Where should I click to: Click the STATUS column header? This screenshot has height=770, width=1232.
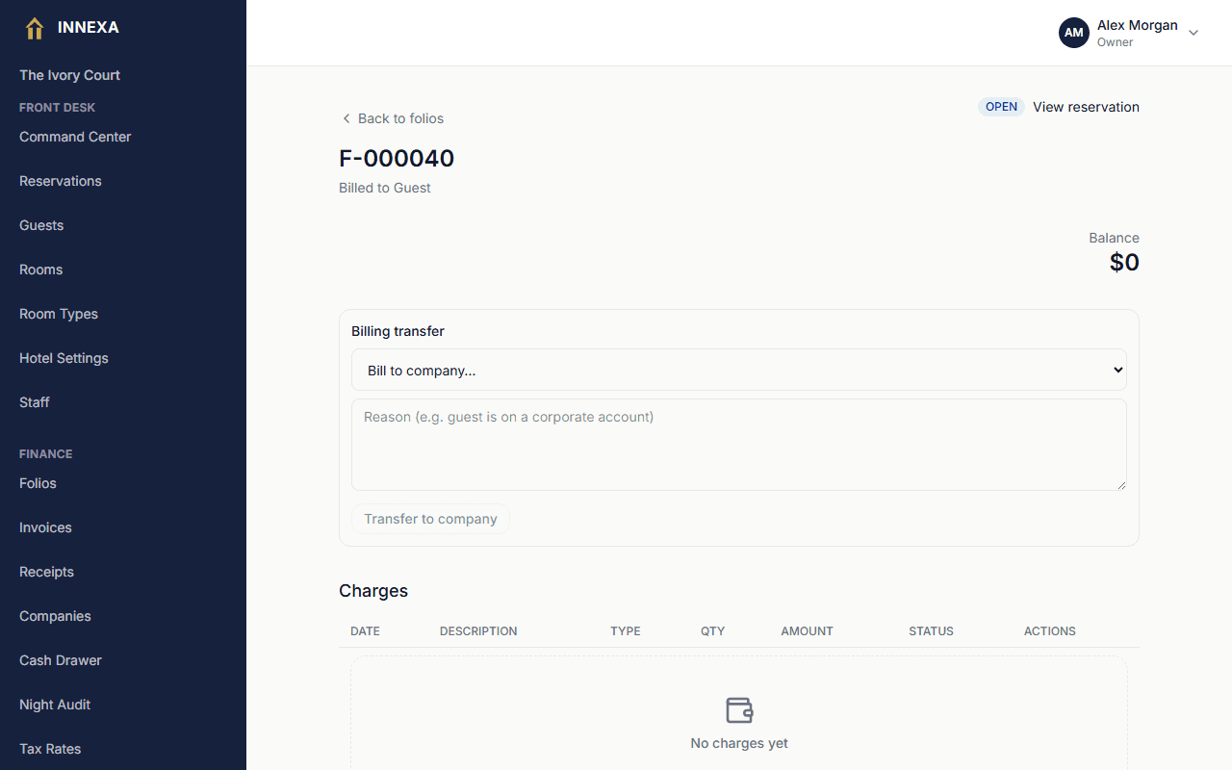[931, 631]
